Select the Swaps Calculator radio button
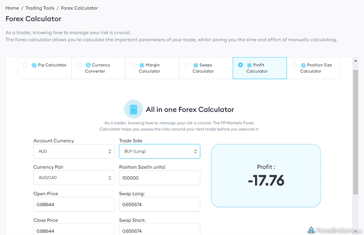Screen dimensions: 364x235 point(187,65)
